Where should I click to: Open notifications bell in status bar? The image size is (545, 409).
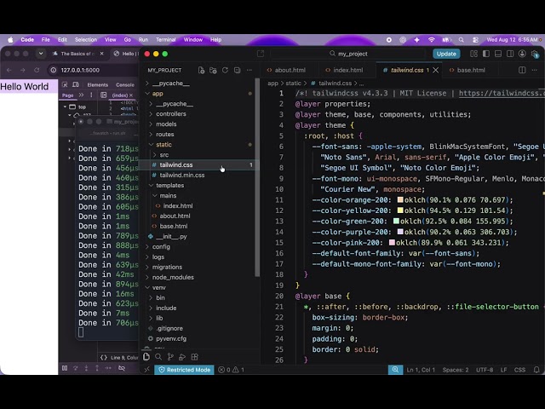point(536,370)
